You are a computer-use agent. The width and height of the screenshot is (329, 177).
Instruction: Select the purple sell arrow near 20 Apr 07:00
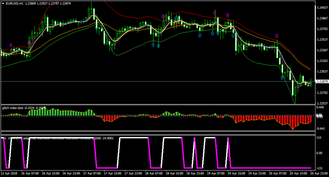(x=277, y=36)
